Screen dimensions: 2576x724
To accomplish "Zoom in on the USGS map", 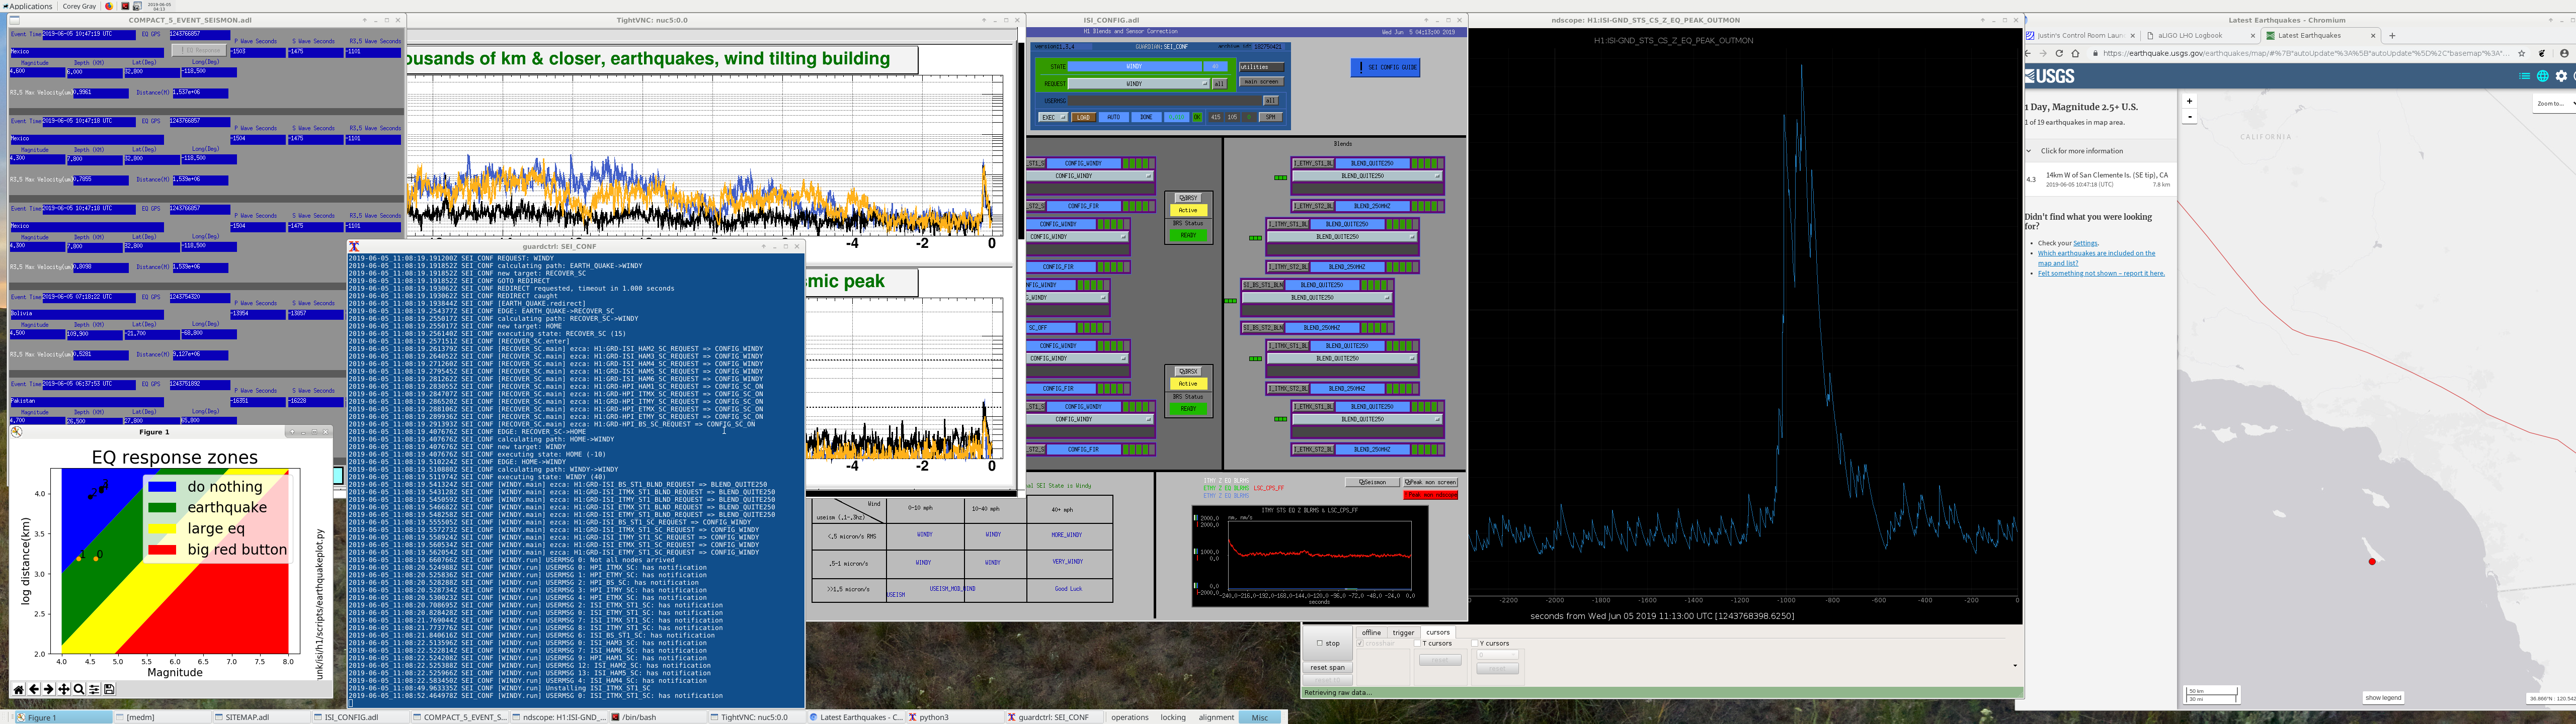I will pyautogui.click(x=2189, y=101).
